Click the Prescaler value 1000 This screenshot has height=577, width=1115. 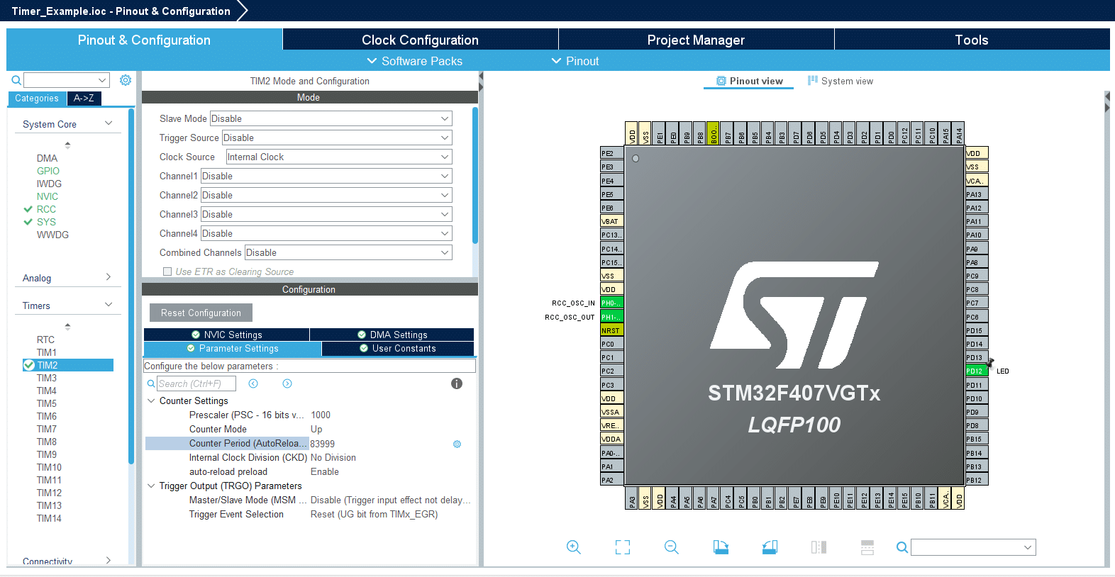[x=321, y=415]
